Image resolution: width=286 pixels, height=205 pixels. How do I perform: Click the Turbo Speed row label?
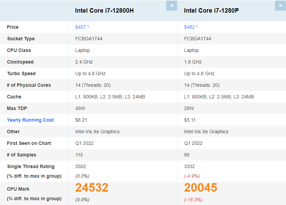coord(18,73)
